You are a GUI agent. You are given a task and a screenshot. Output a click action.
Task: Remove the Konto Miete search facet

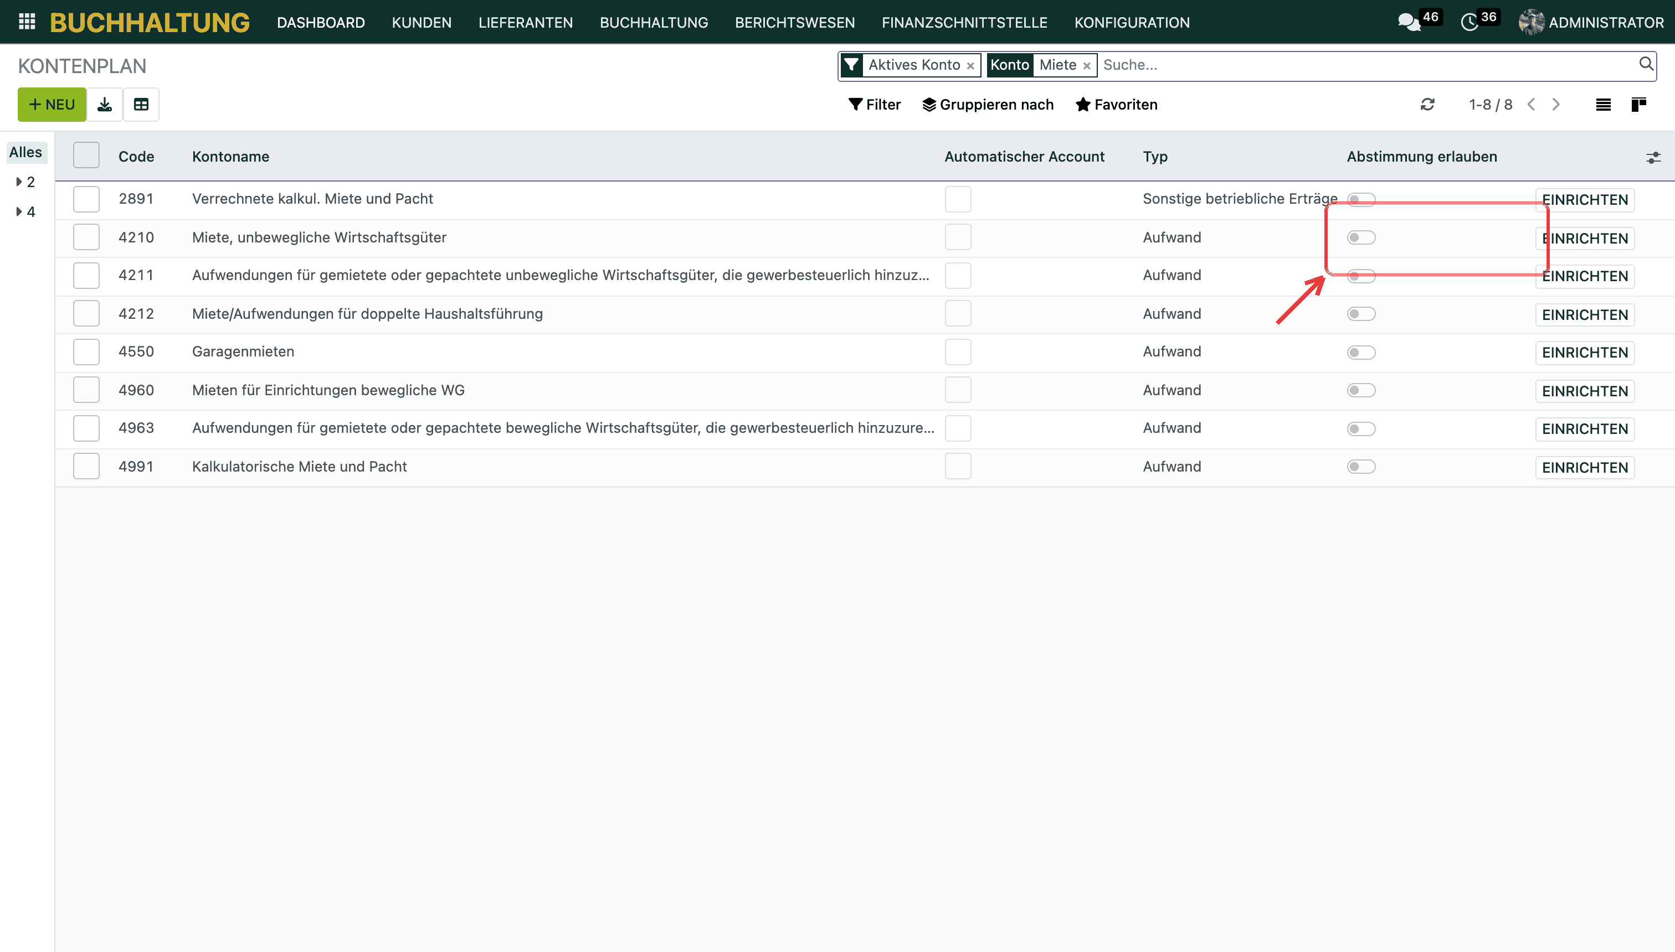(1087, 65)
